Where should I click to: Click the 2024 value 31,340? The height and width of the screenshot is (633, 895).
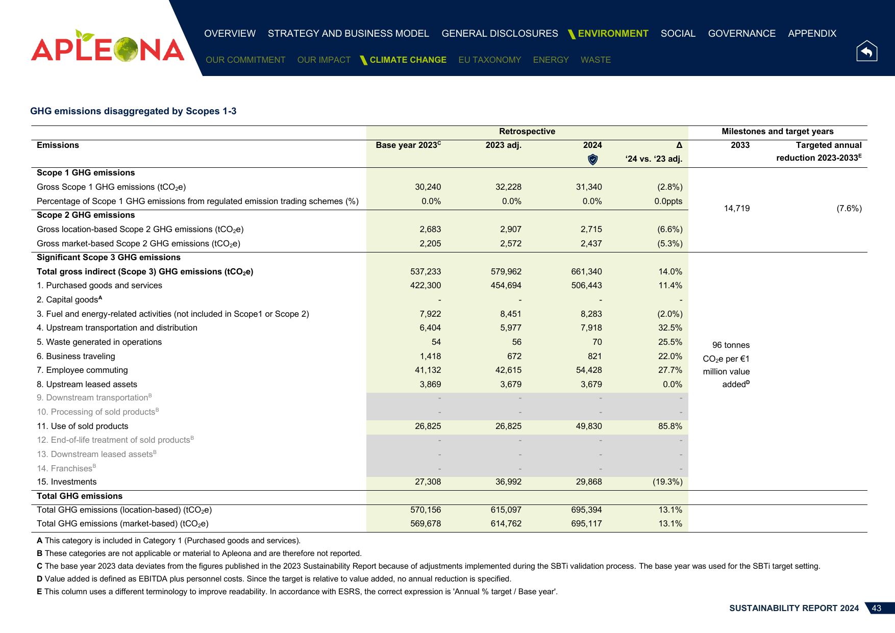pos(589,187)
